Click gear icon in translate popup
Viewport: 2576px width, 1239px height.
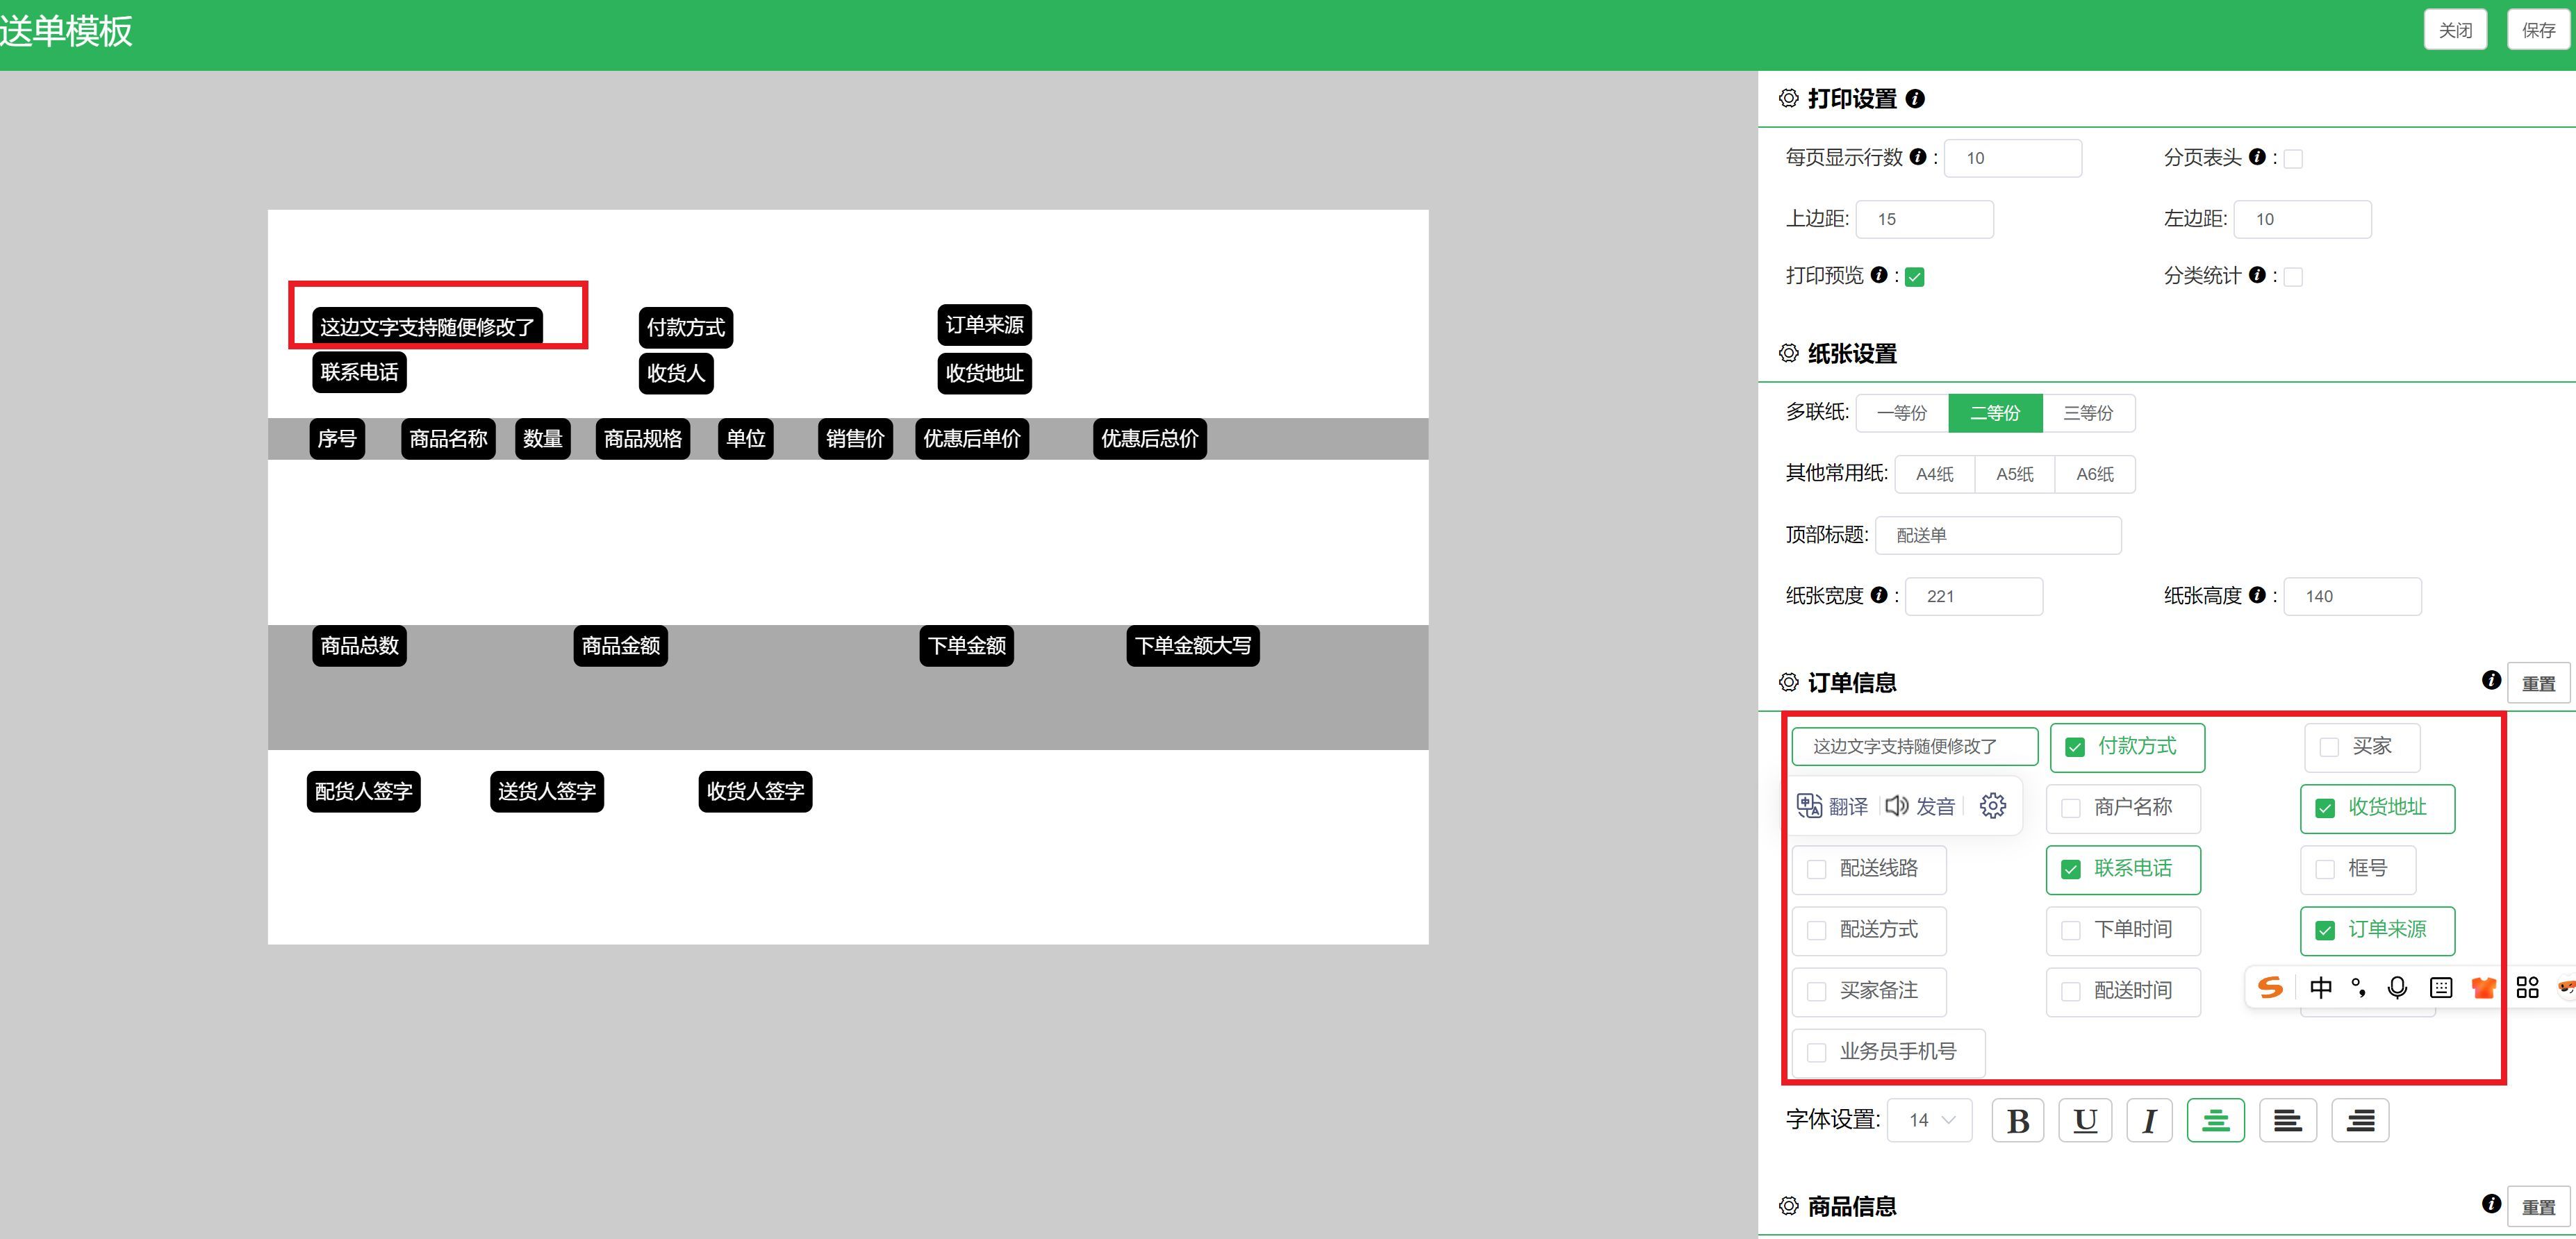click(1992, 806)
